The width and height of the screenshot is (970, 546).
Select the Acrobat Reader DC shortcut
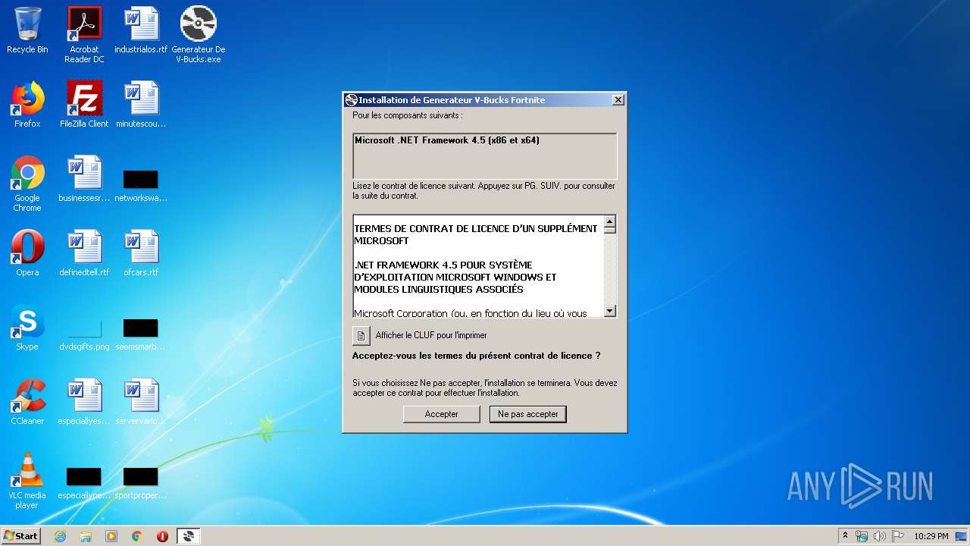click(x=84, y=35)
